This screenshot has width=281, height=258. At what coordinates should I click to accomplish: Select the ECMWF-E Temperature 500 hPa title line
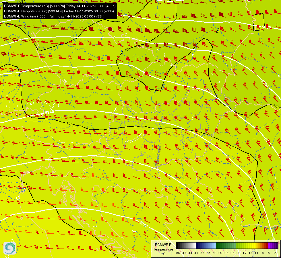point(60,6)
